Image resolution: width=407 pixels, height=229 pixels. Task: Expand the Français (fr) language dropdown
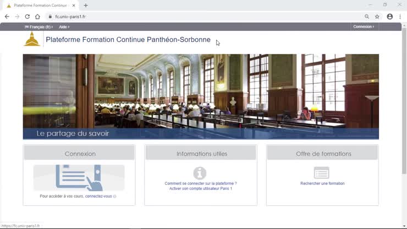point(38,26)
